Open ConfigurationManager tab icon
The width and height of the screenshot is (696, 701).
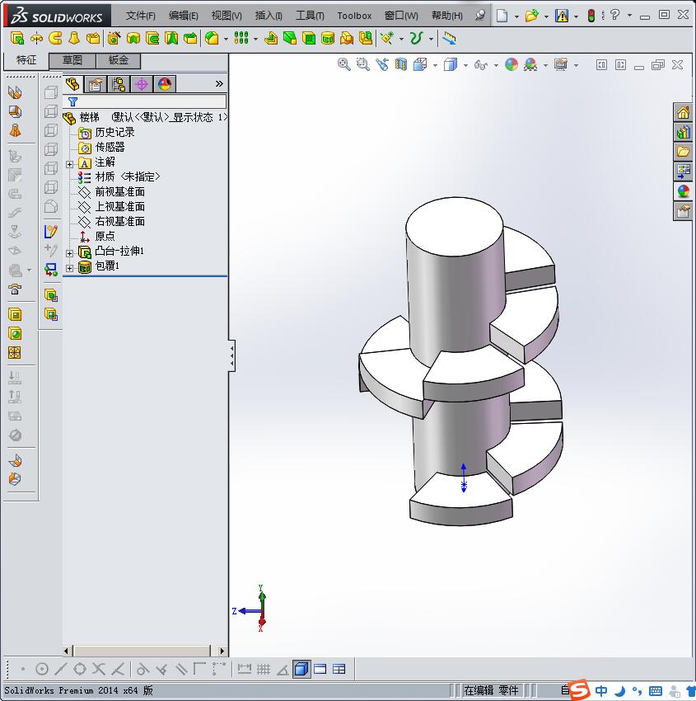(119, 84)
